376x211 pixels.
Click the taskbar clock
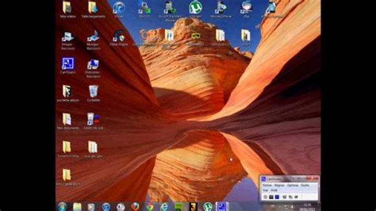coord(308,207)
